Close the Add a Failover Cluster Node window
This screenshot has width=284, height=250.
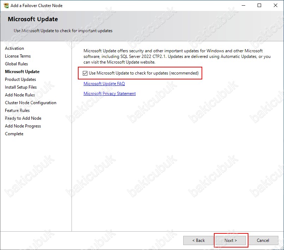point(276,5)
